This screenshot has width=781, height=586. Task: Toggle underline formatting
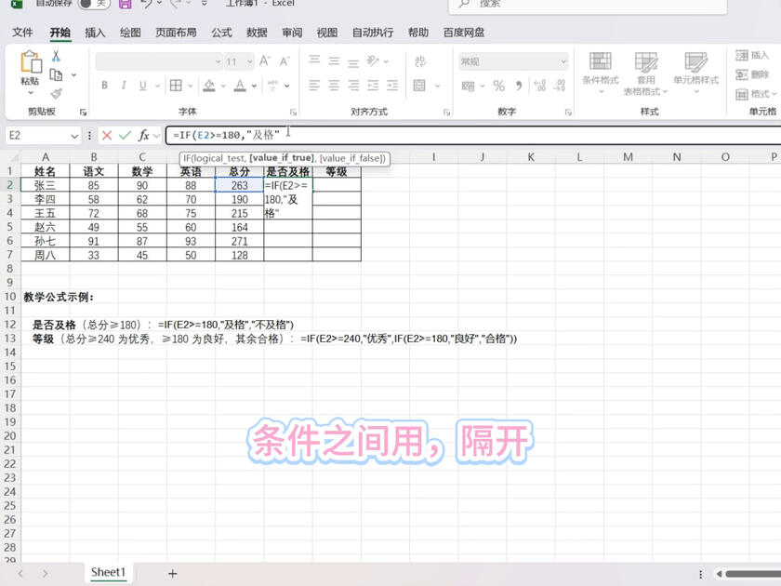(143, 86)
